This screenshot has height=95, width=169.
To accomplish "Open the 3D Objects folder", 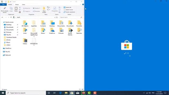I will [25, 23].
